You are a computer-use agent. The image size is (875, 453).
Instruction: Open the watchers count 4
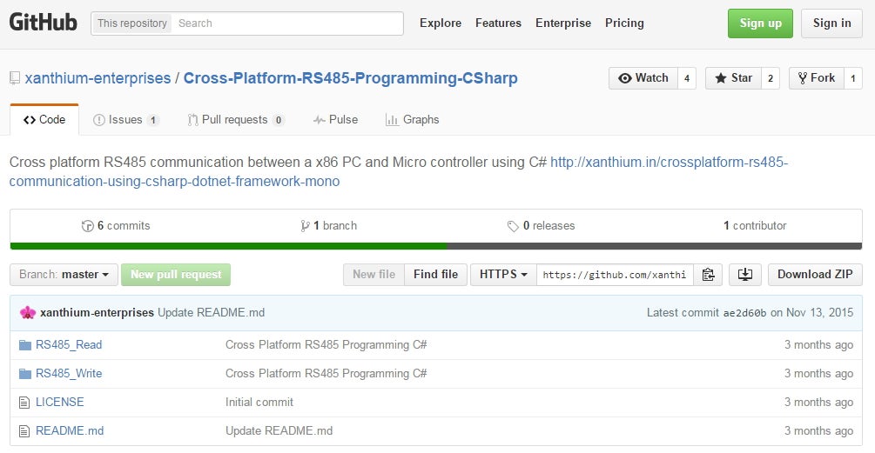coord(687,78)
